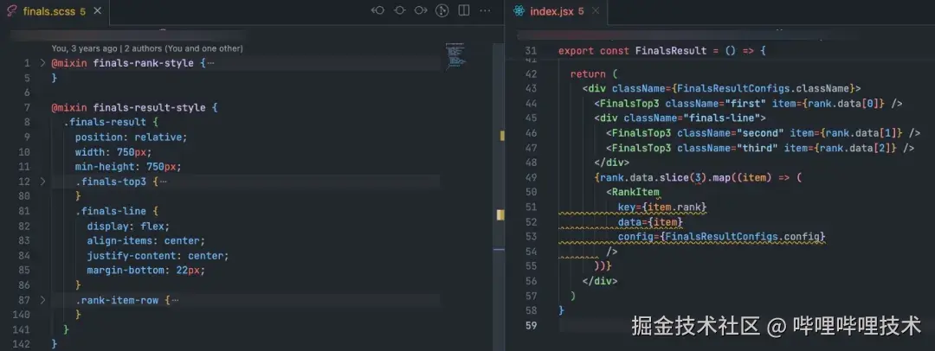Expand folded finals-rank-style mixin on line 1
Image resolution: width=935 pixels, height=351 pixels.
42,62
